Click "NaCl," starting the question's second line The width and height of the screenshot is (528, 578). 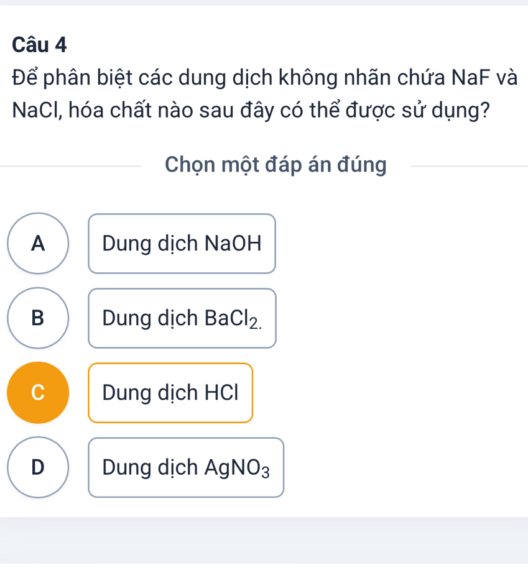click(36, 112)
